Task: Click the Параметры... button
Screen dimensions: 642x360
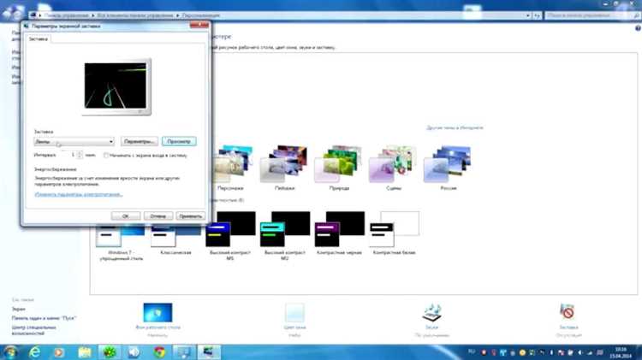Action: (140, 142)
